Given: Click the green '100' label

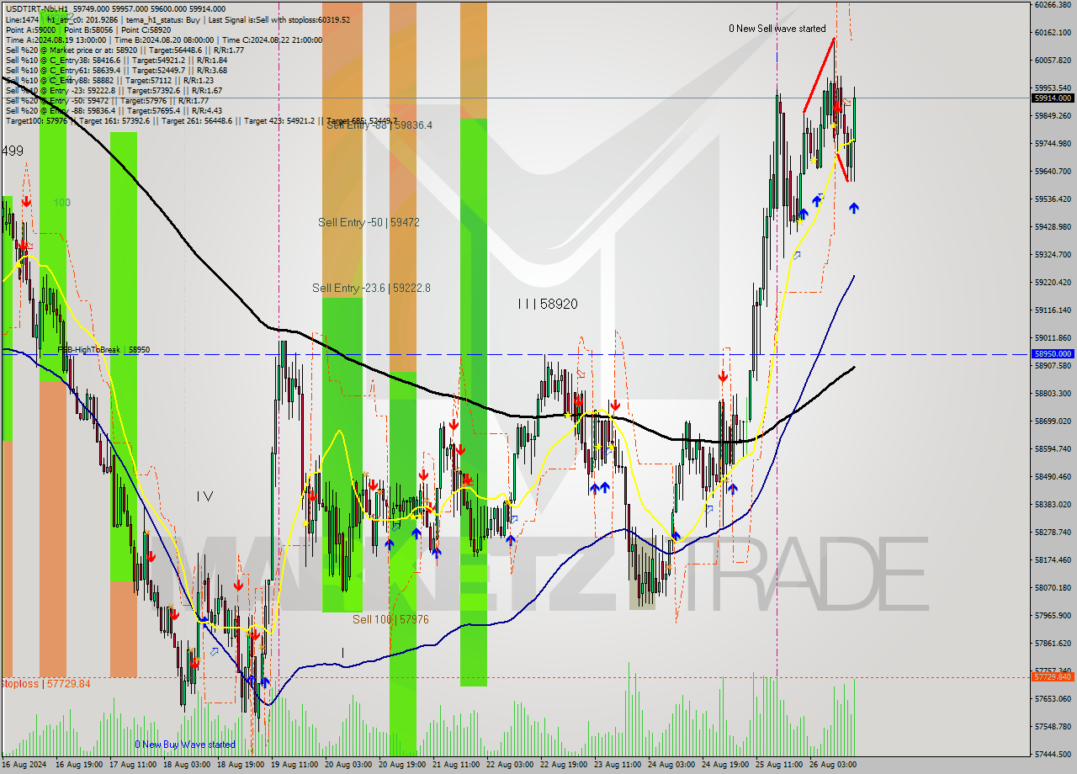Looking at the screenshot, I should tap(62, 203).
